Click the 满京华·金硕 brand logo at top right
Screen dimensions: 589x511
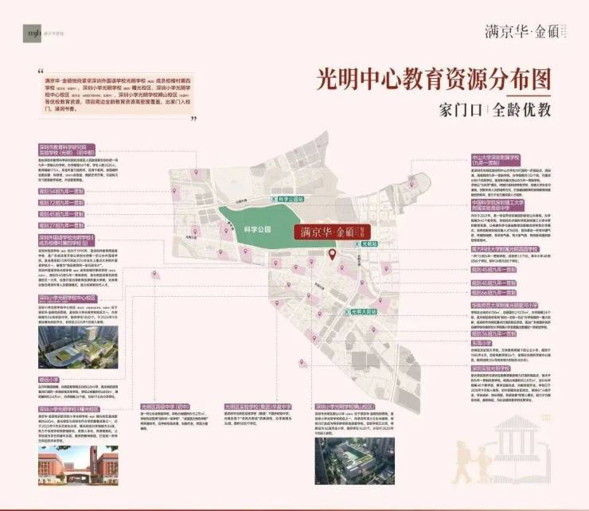pyautogui.click(x=517, y=33)
